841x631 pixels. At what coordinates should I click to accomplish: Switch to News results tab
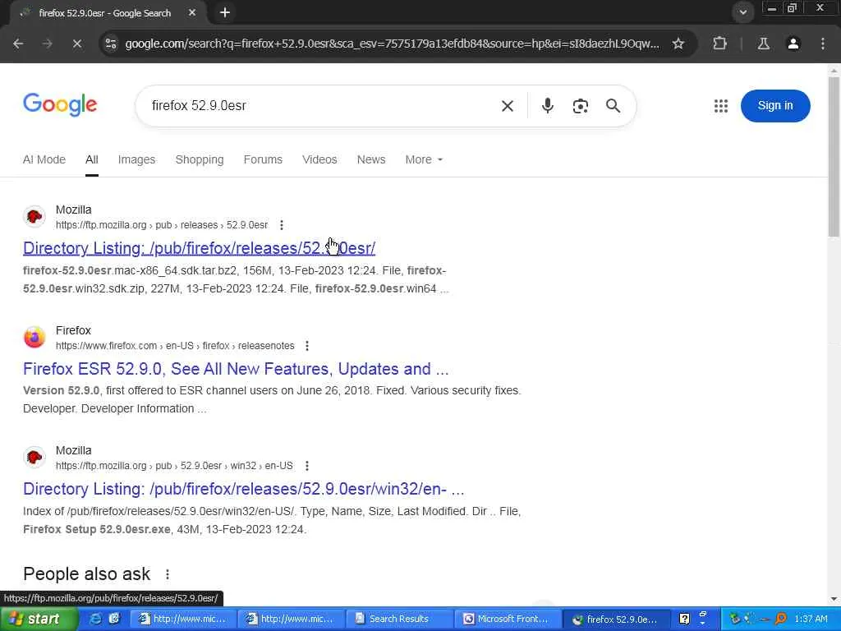coord(371,159)
